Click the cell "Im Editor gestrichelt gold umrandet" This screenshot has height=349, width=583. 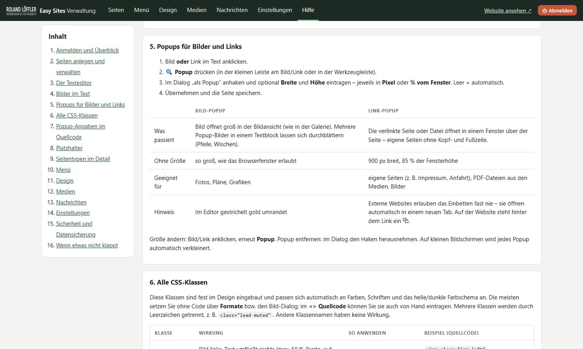241,212
